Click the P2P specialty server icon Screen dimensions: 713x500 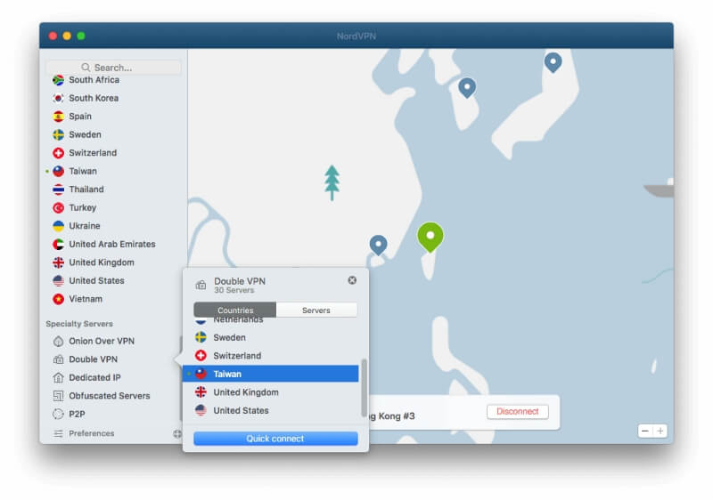tap(58, 415)
